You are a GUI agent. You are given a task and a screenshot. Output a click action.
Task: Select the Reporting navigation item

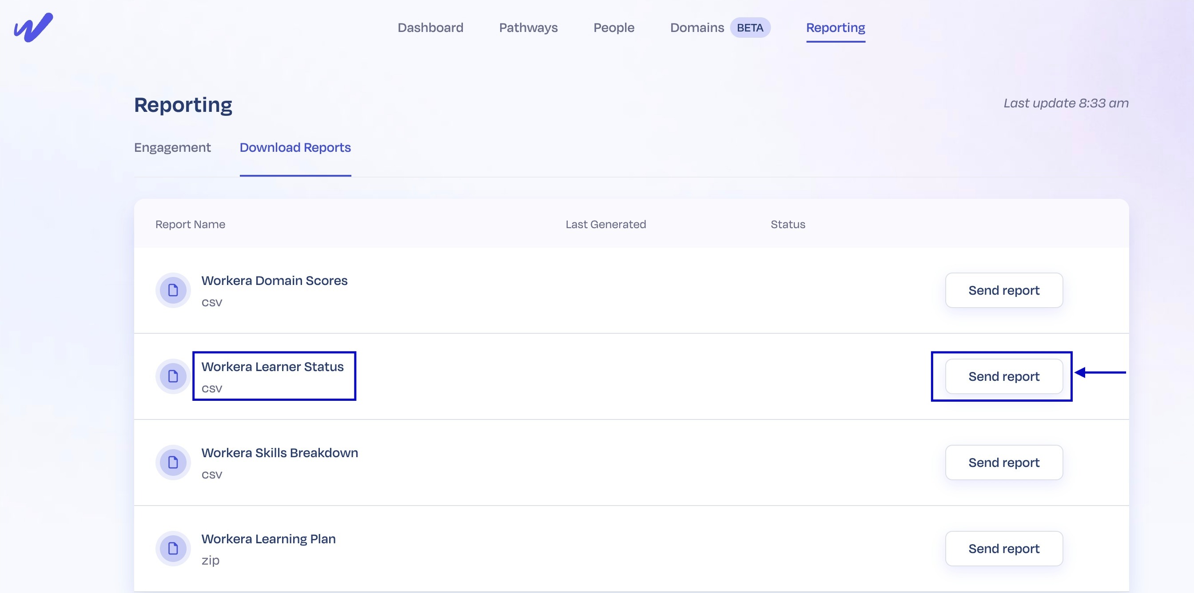[835, 28]
